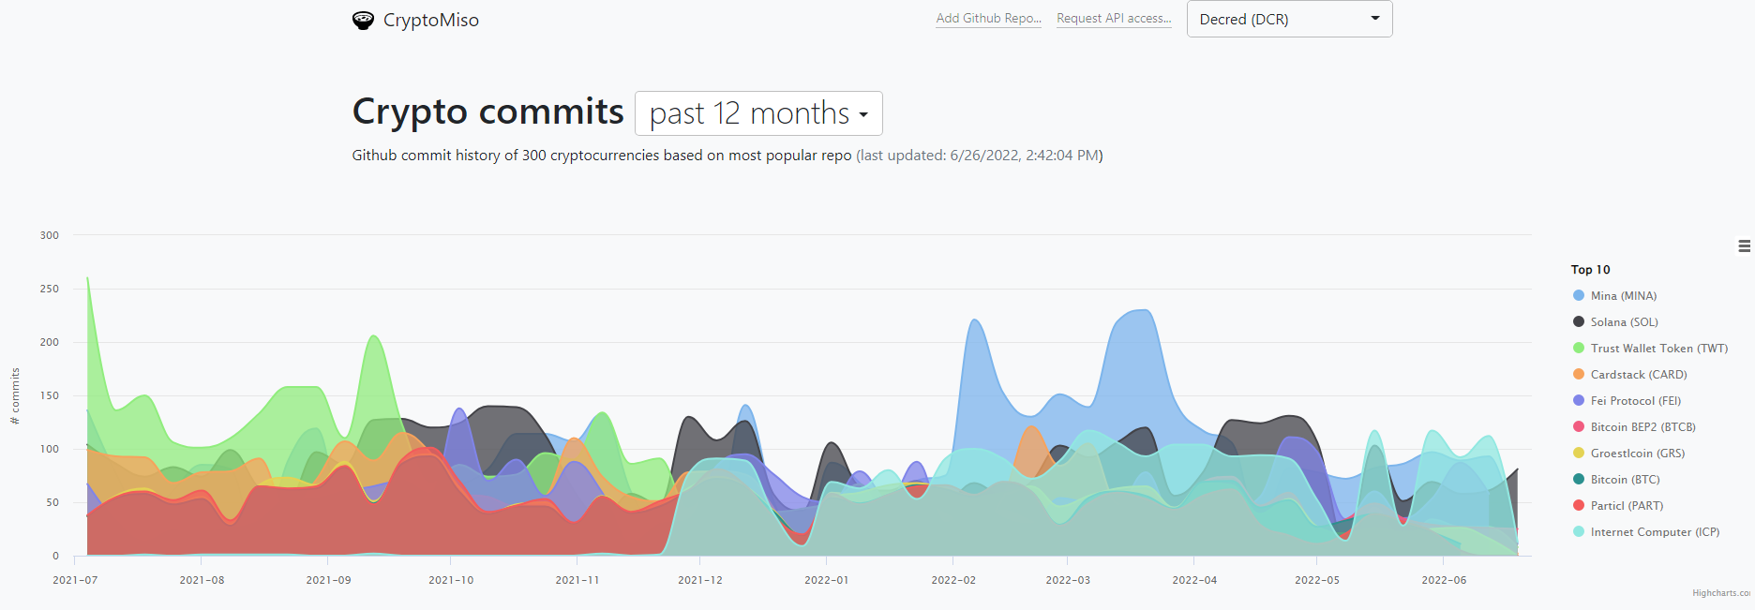Open the past 12 months period dropdown
The height and width of the screenshot is (610, 1755).
[758, 113]
